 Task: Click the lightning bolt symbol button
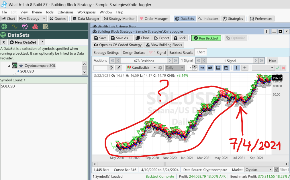click(111, 68)
